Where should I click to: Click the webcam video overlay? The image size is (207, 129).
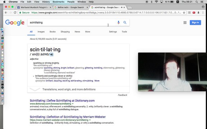point(172,72)
